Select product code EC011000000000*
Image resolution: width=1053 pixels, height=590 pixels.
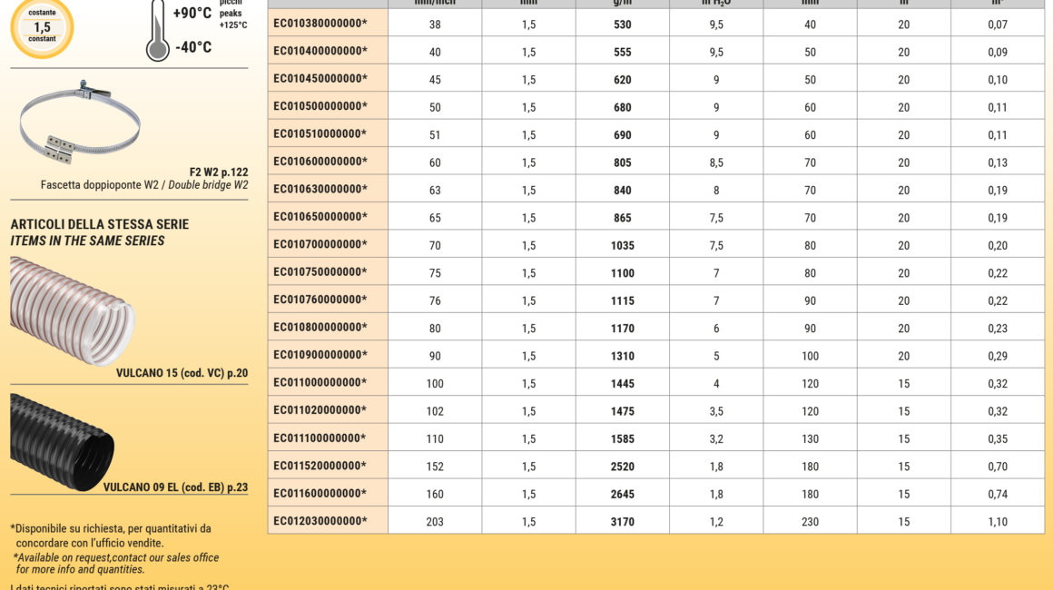(x=320, y=383)
